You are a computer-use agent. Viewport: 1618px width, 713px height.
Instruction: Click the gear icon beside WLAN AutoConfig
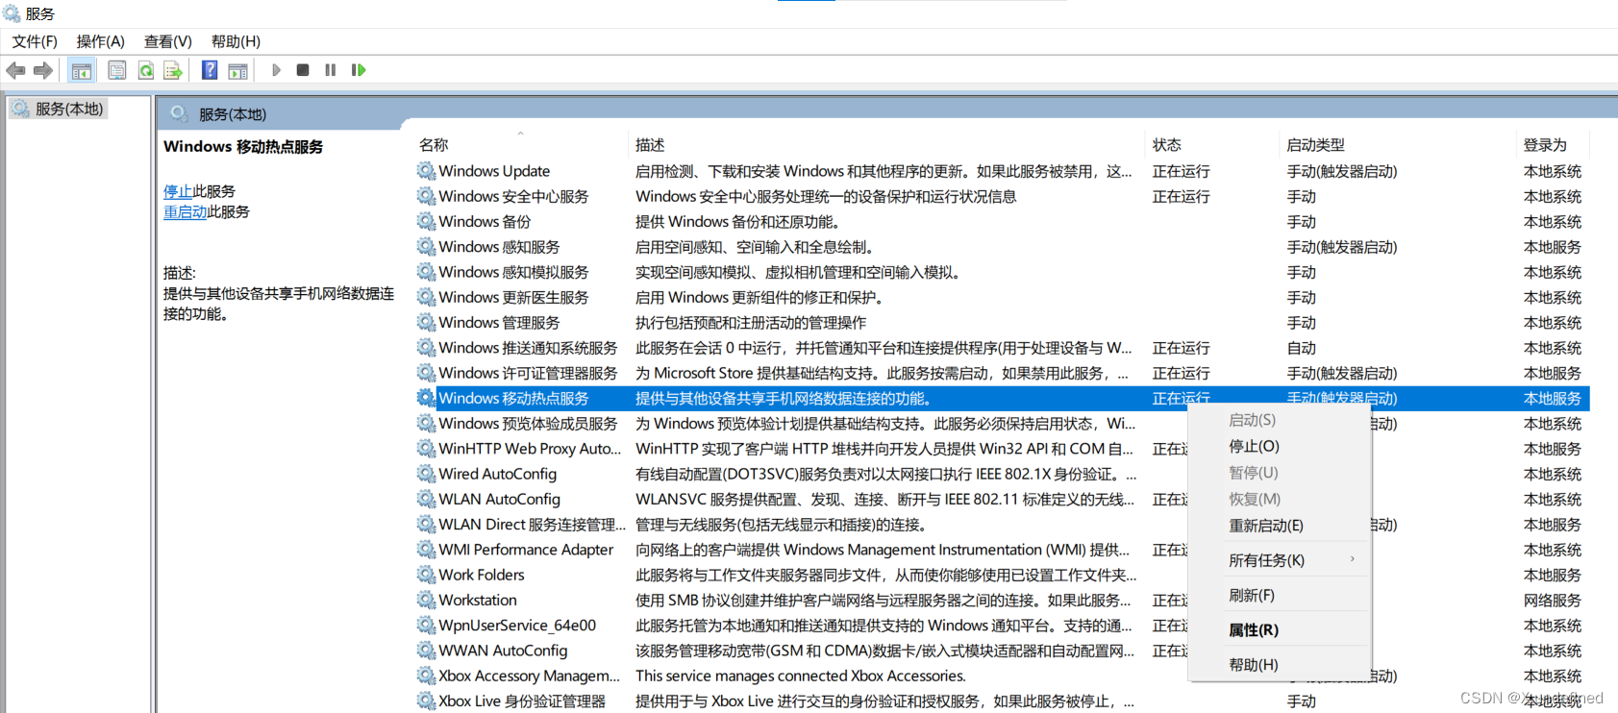(x=426, y=499)
